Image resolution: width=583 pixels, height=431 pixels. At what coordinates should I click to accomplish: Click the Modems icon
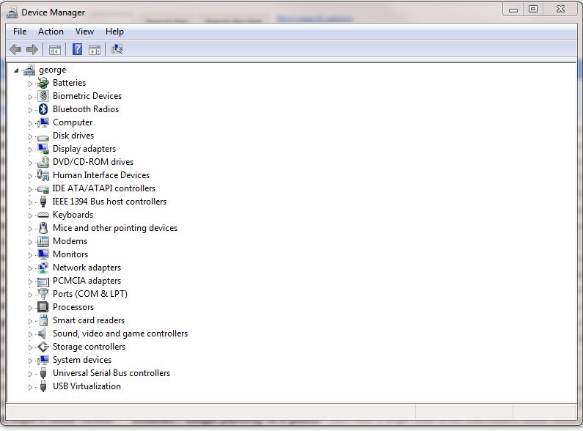tap(43, 241)
